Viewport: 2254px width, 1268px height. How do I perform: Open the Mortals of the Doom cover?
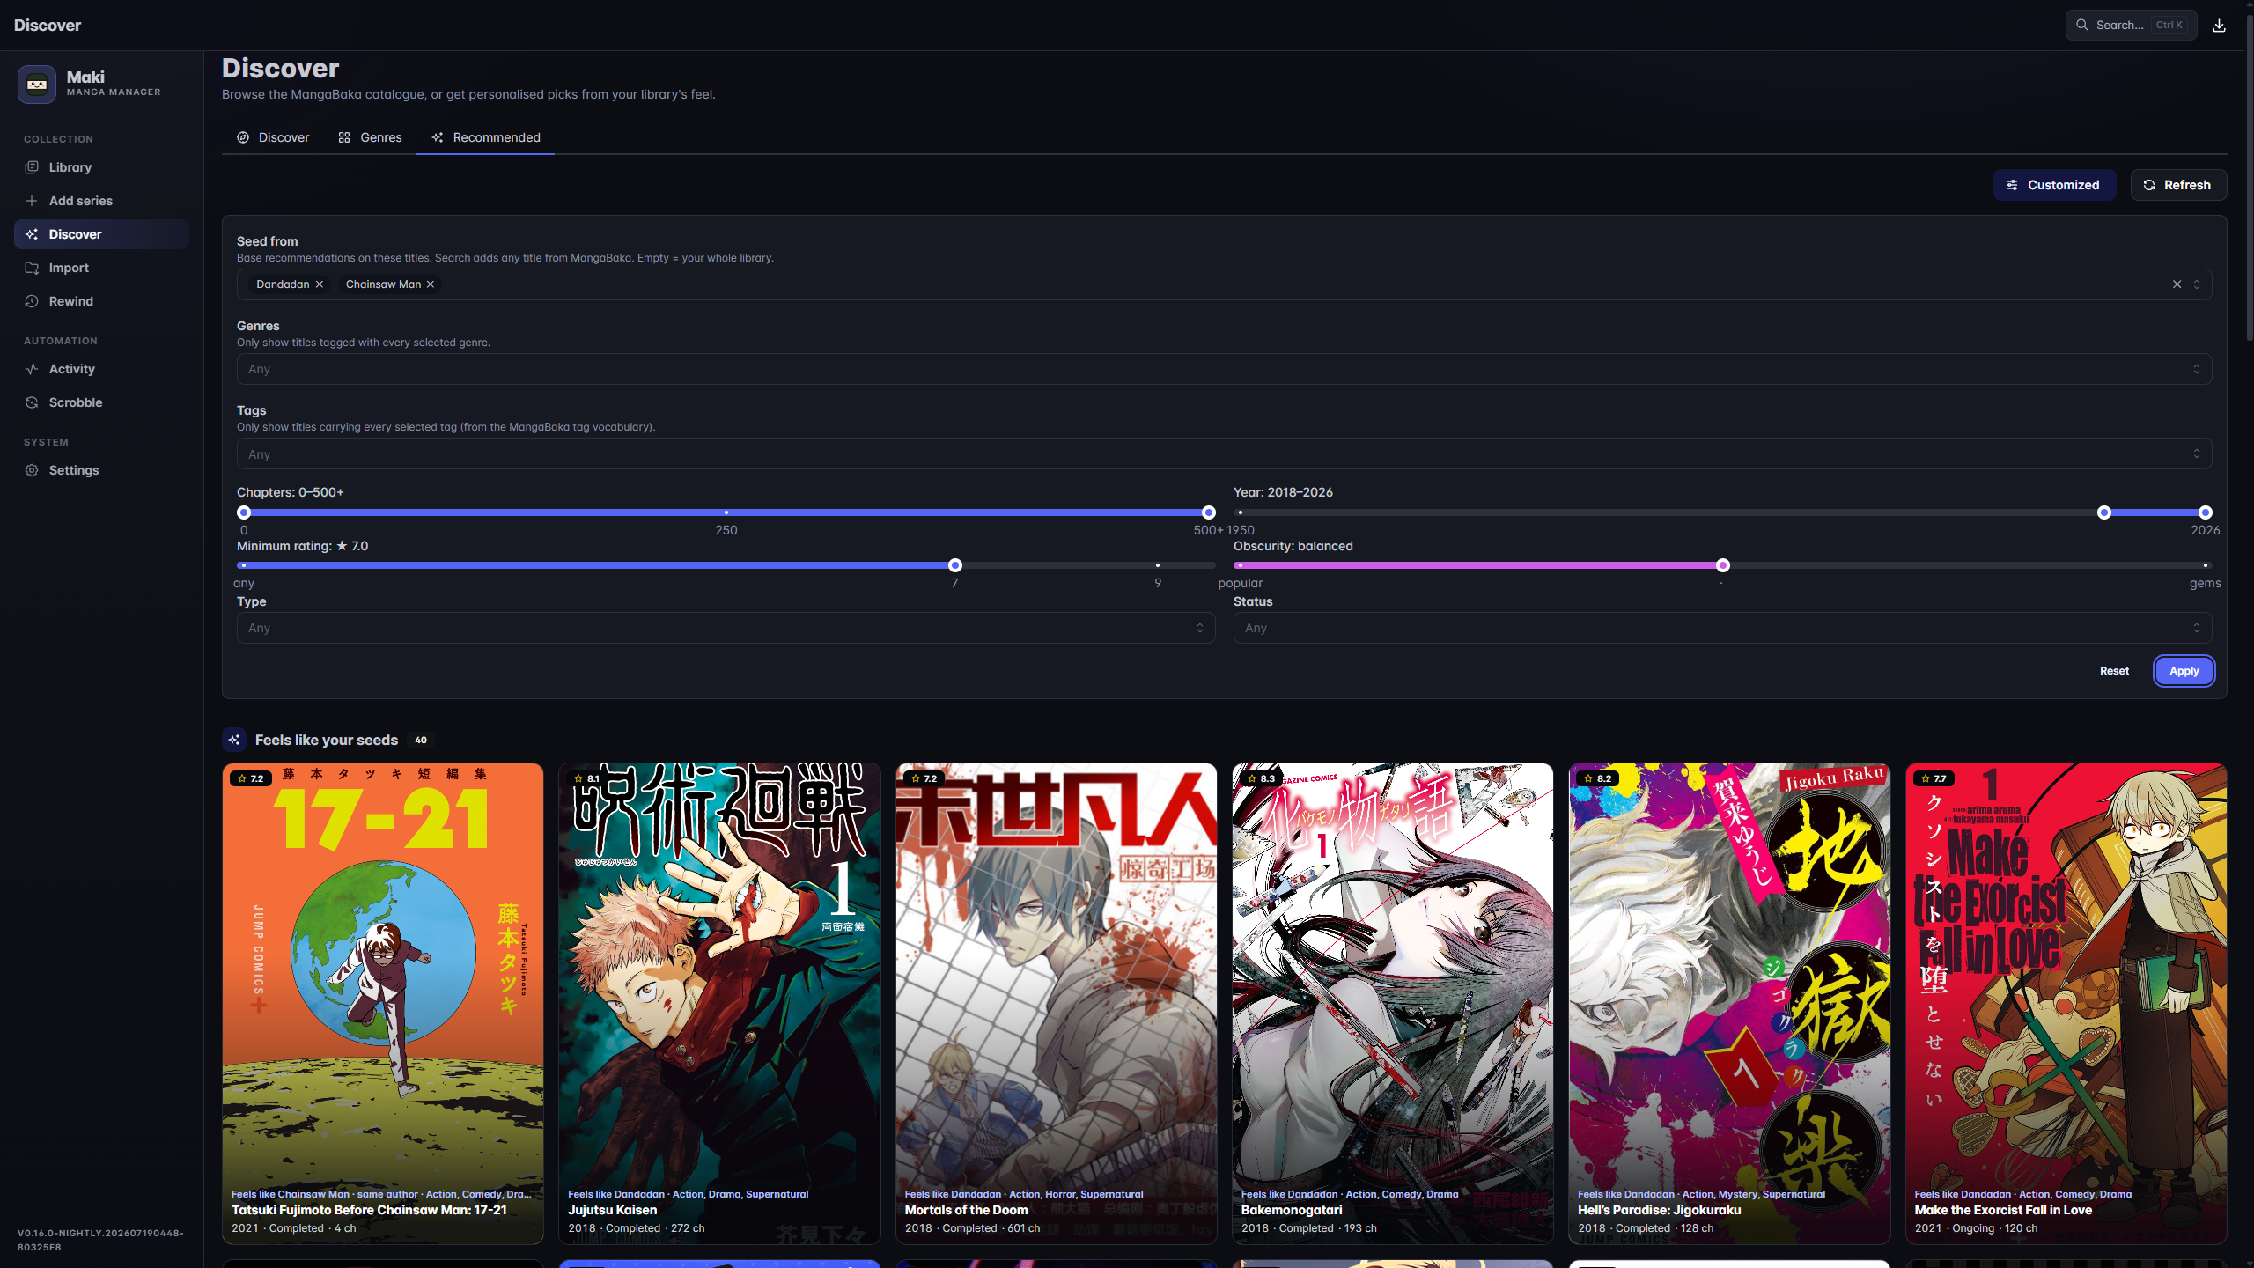(x=1057, y=1004)
